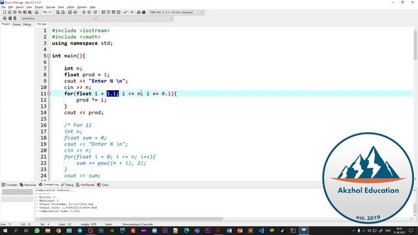The height and width of the screenshot is (235, 418).
Task: Open Telegram from the taskbar
Action: (x=80, y=230)
